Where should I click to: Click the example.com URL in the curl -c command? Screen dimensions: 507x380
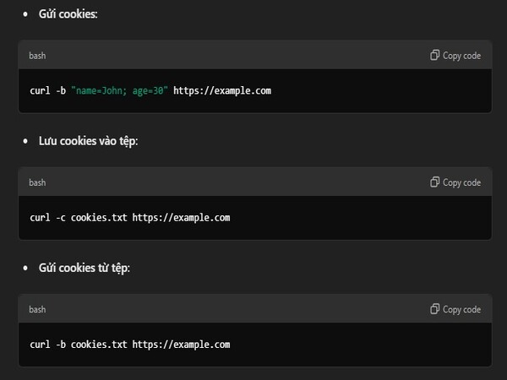tap(181, 217)
